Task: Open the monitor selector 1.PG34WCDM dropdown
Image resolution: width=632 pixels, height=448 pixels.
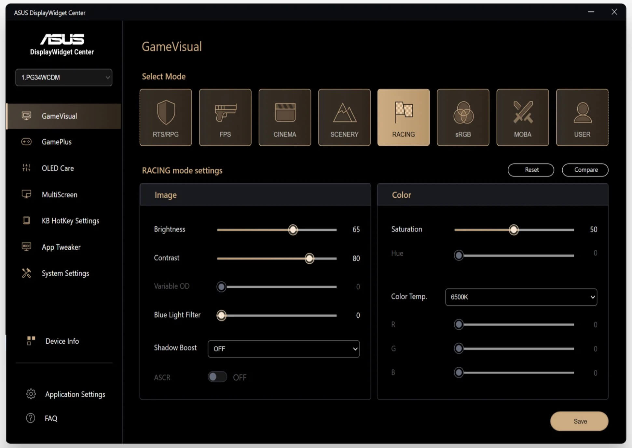Action: tap(64, 77)
